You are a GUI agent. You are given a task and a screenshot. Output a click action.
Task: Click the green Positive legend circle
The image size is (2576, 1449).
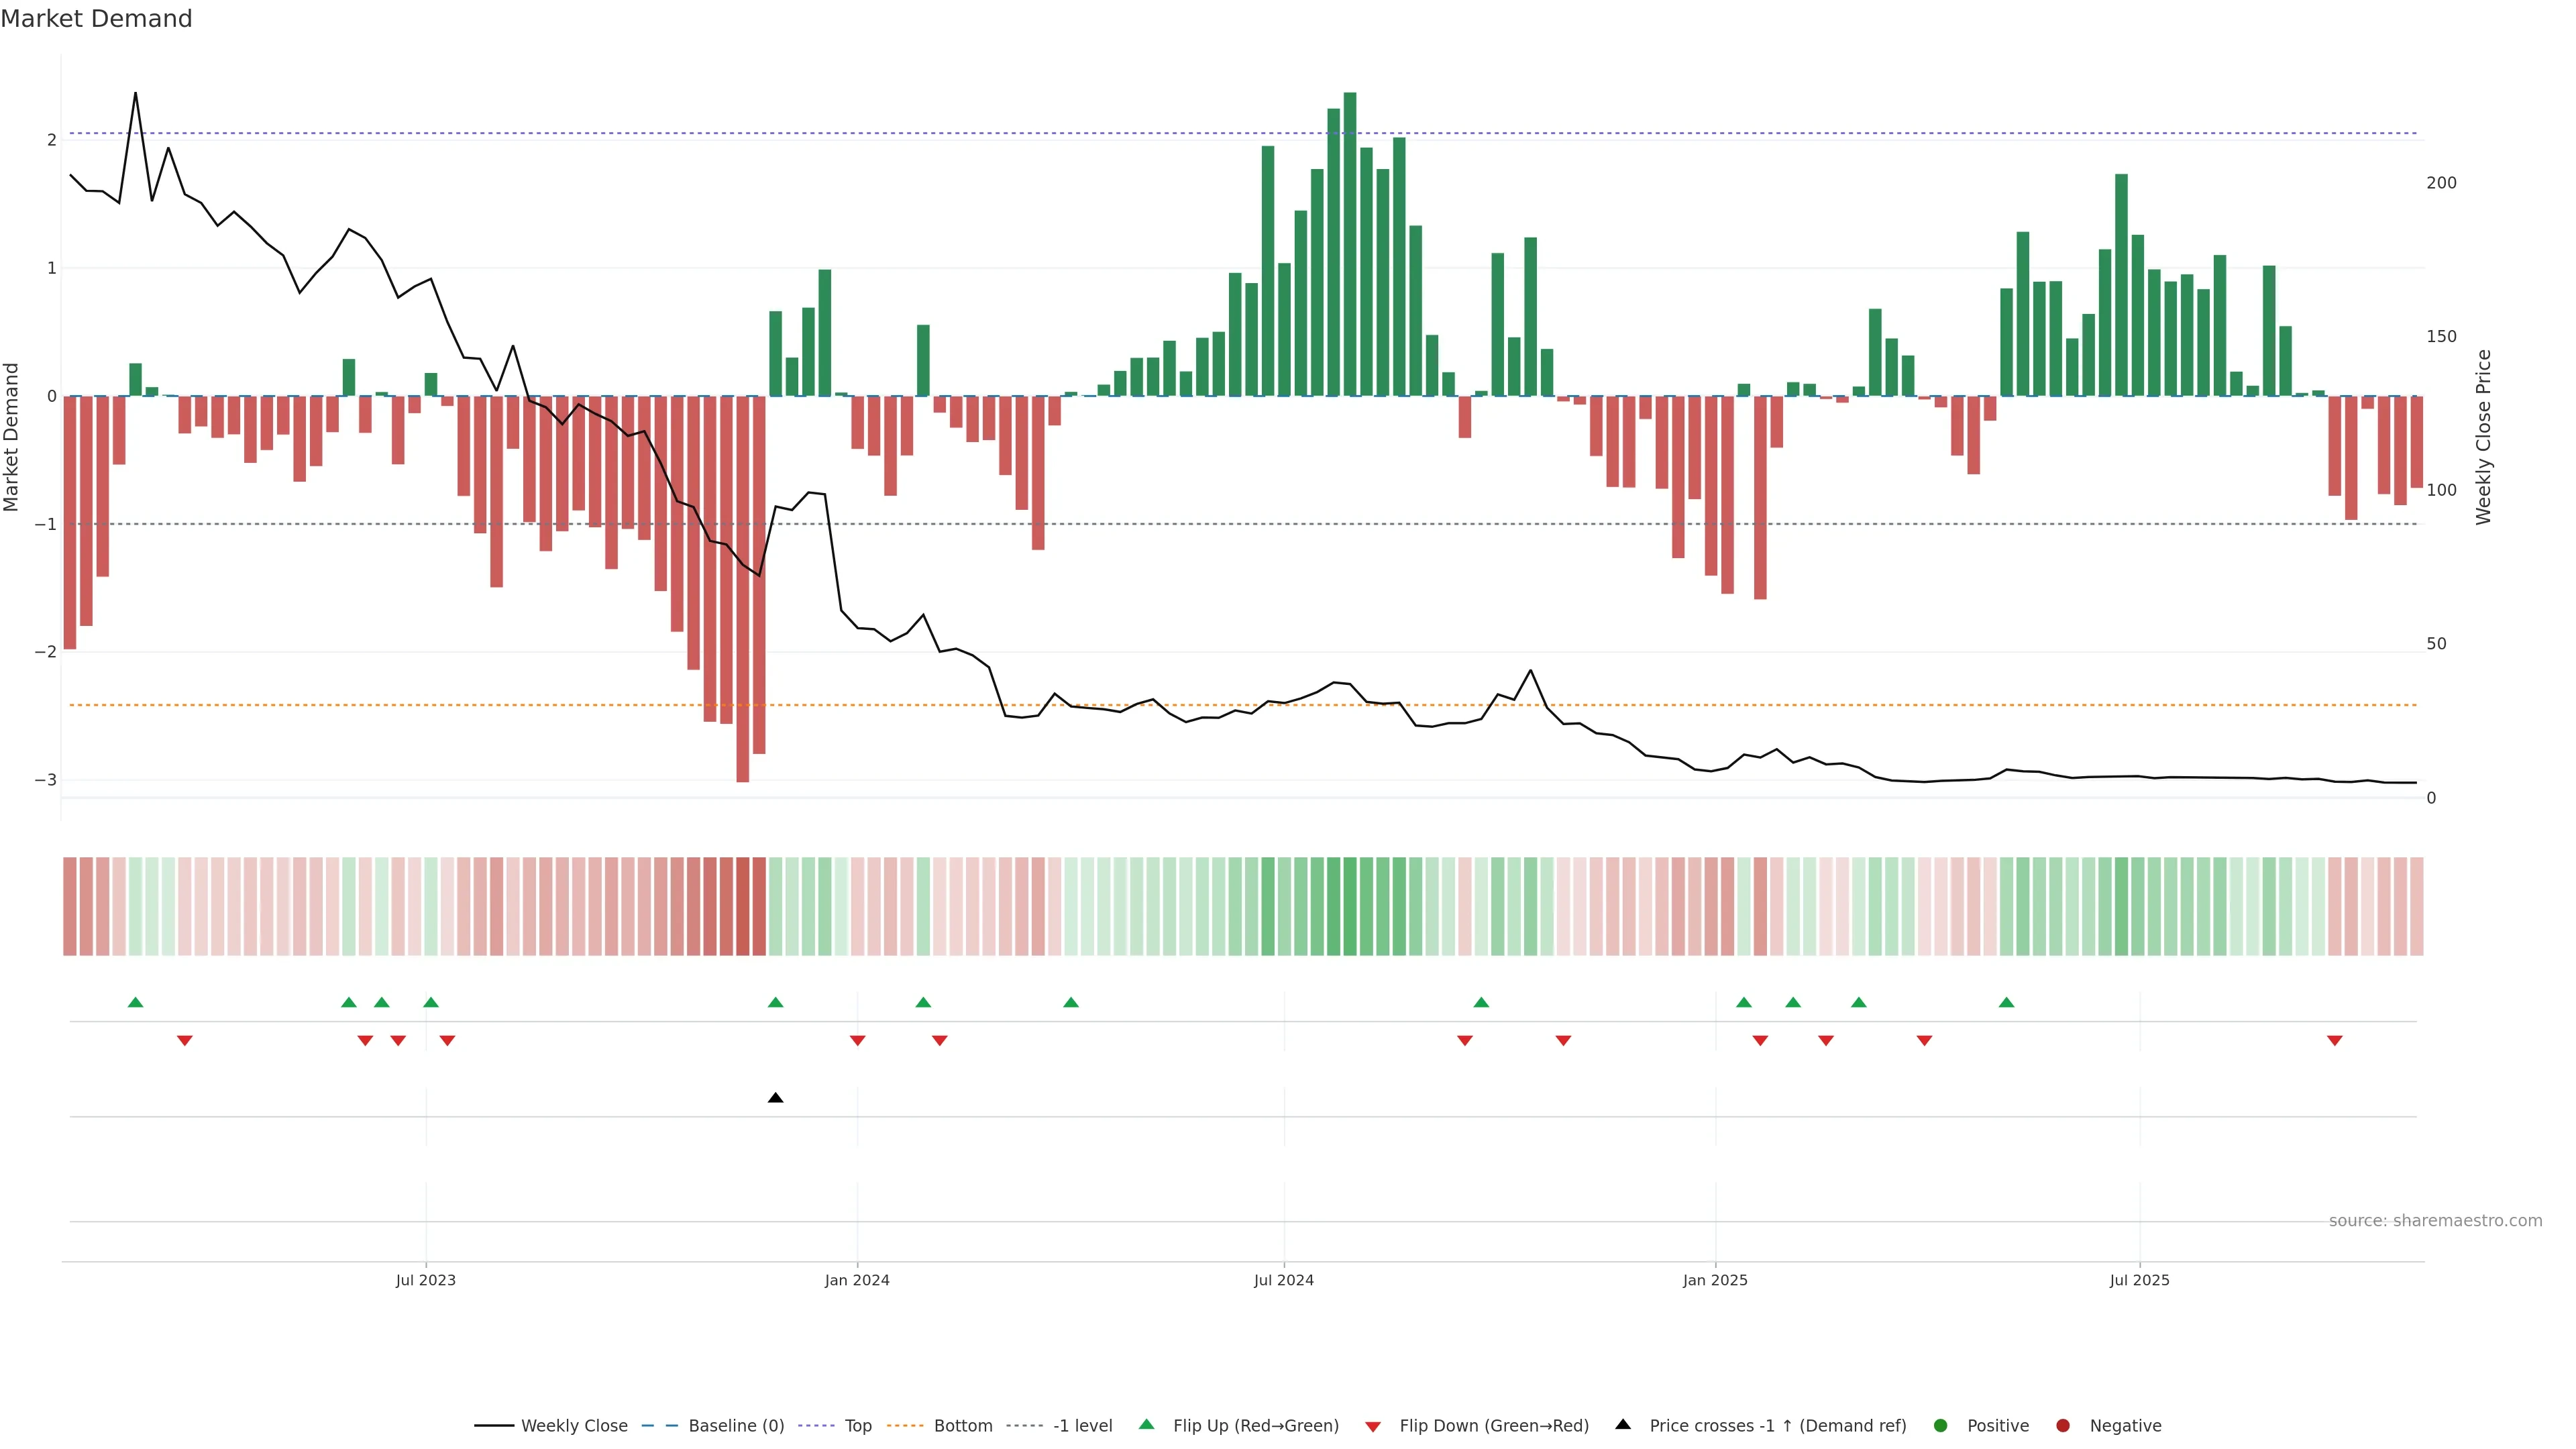click(x=1941, y=1426)
